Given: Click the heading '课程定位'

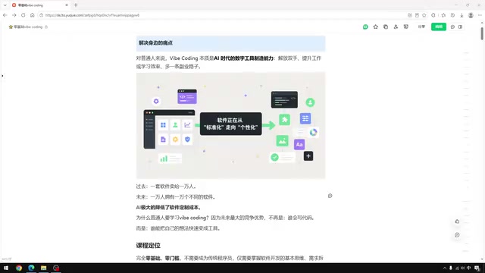Looking at the screenshot, I should 149,246.
